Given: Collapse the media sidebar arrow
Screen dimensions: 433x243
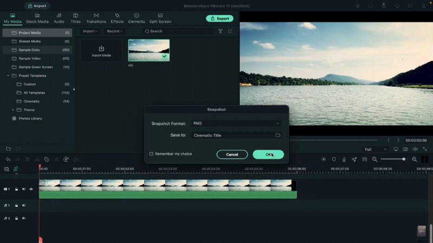Looking at the screenshot, I should click(x=74, y=89).
